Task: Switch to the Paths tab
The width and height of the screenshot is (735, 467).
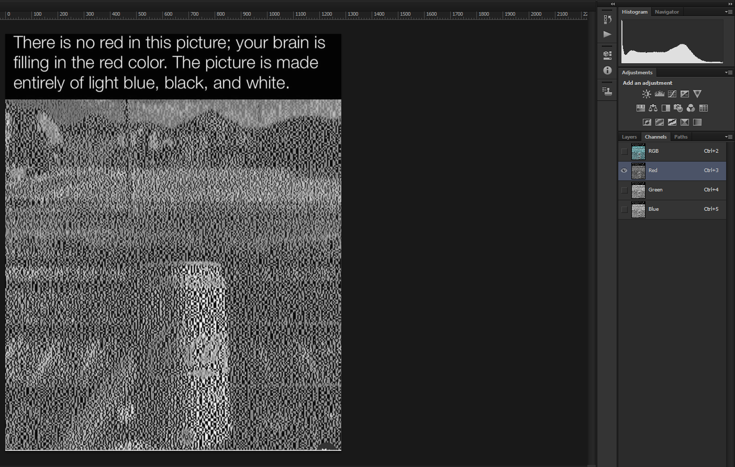Action: [x=681, y=137]
